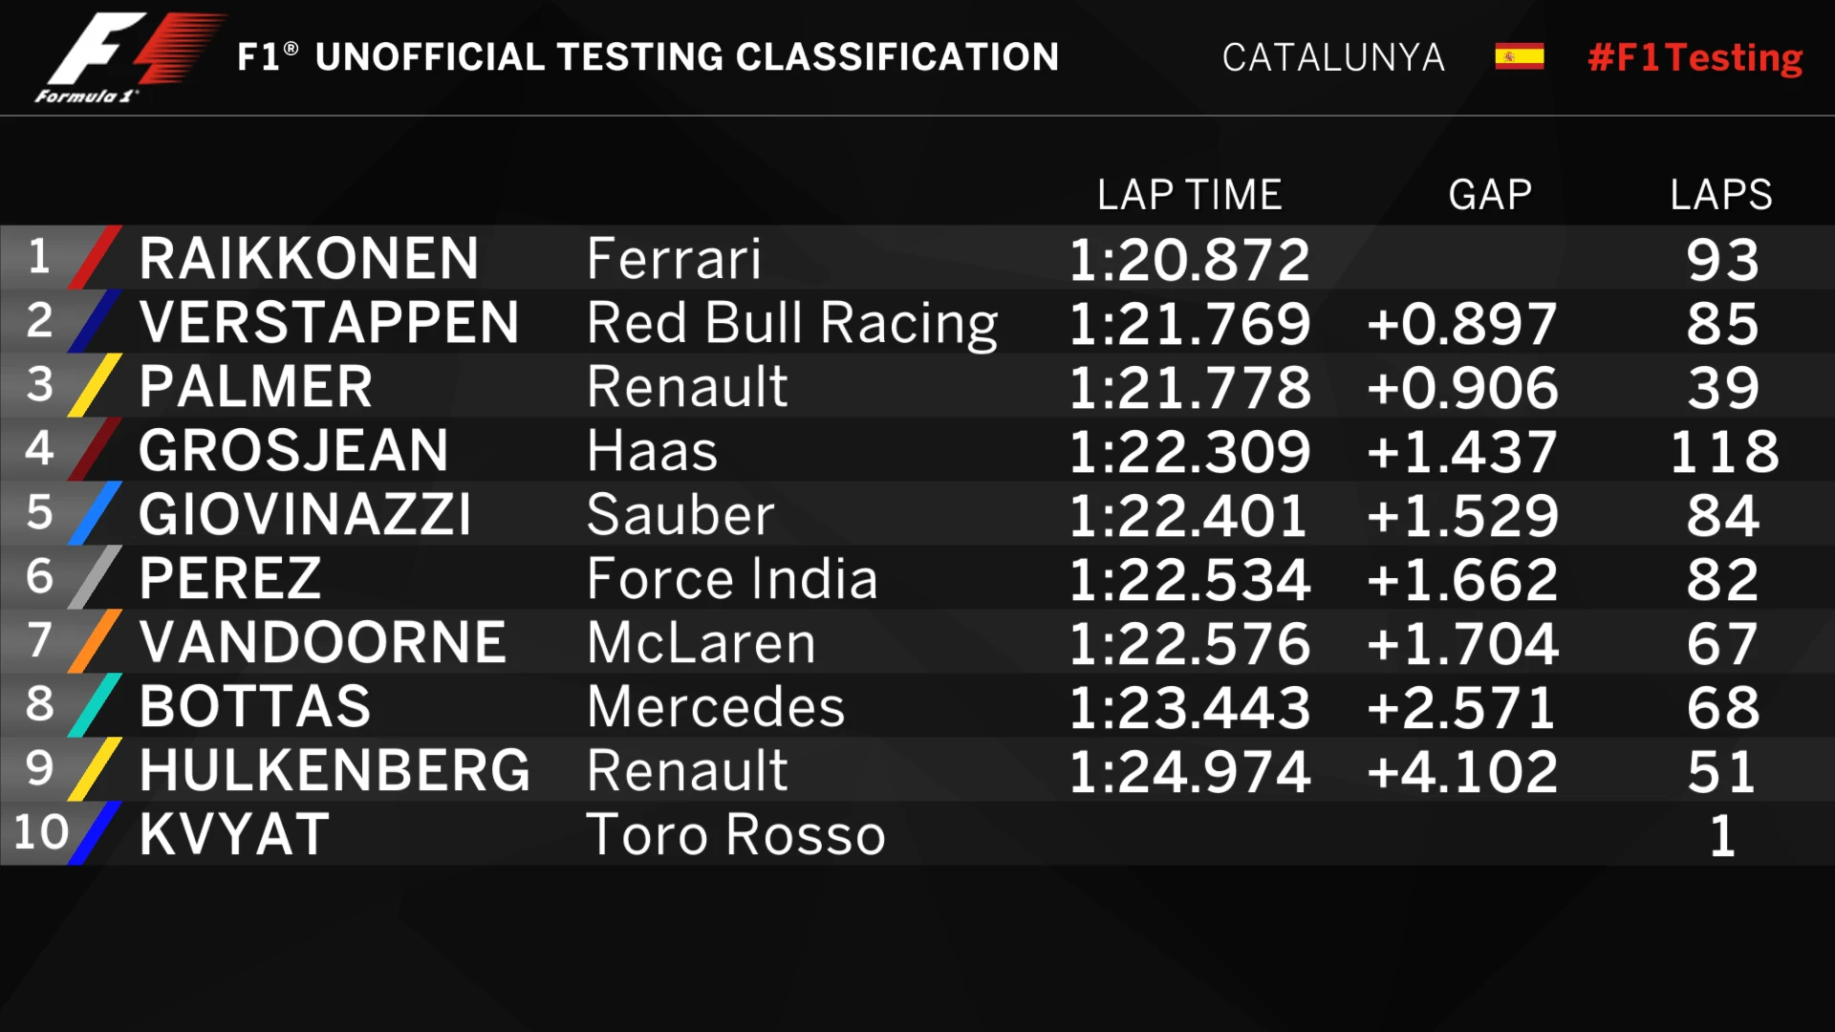Screen dimensions: 1835x1032
Task: Click the GAP column header
Action: [1490, 195]
